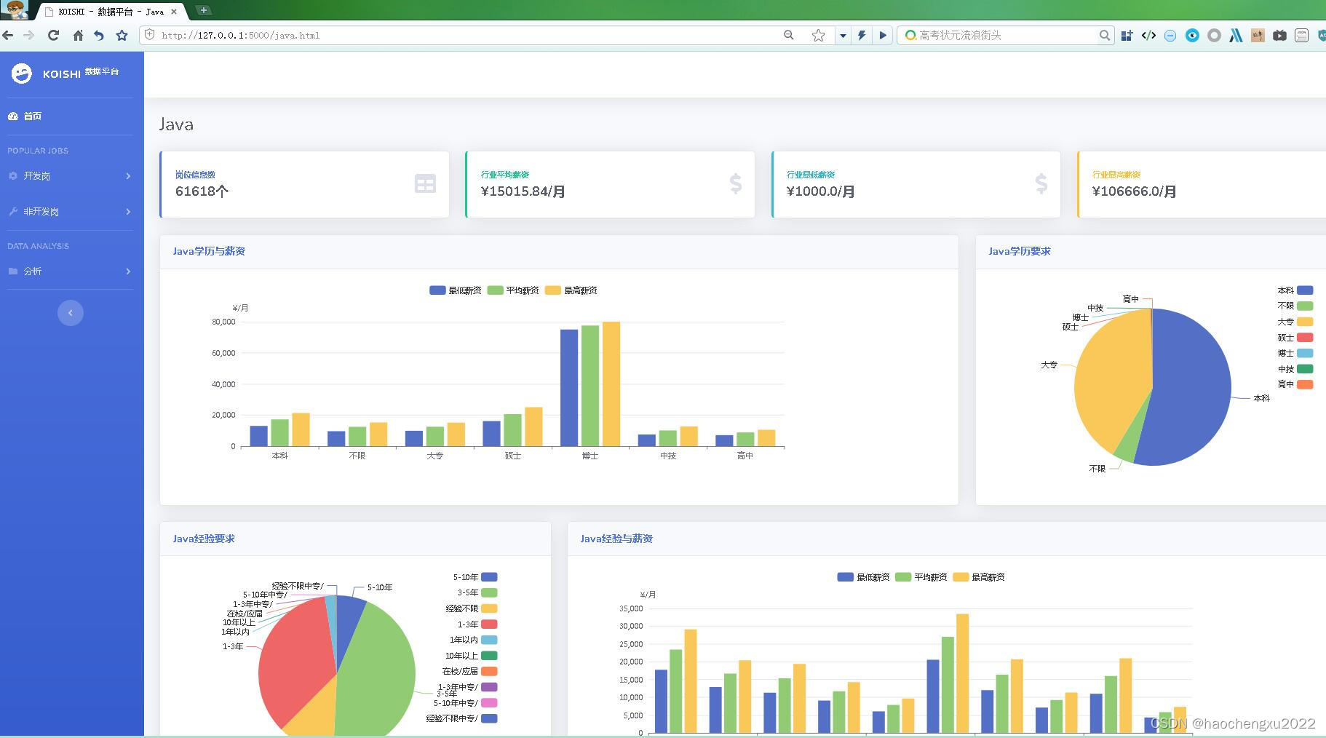The height and width of the screenshot is (738, 1326).
Task: Select the KOISHI 数据平台 - Java tab
Action: click(x=111, y=12)
